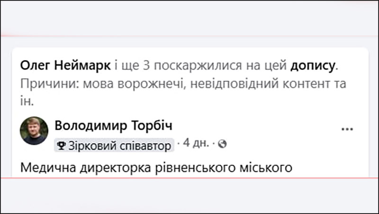This screenshot has height=214, width=379.
Task: Click the post text 'Медична директорка рівненського міського'
Action: [156, 168]
